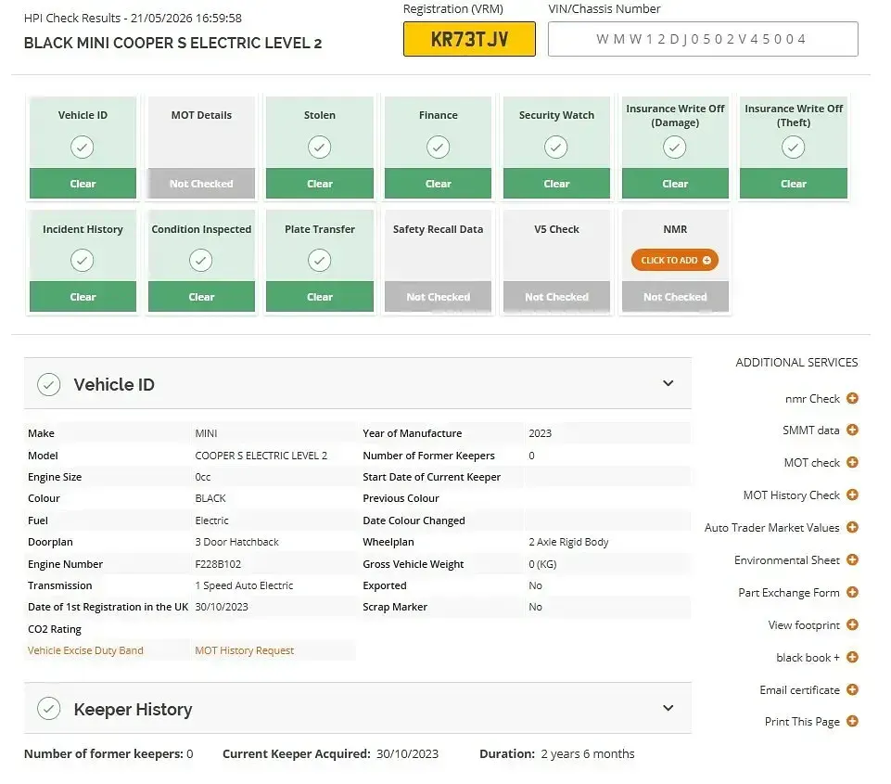Viewport: 891px width, 784px height.
Task: Select the 3 Door Hatchback doorplan value
Action: (237, 542)
